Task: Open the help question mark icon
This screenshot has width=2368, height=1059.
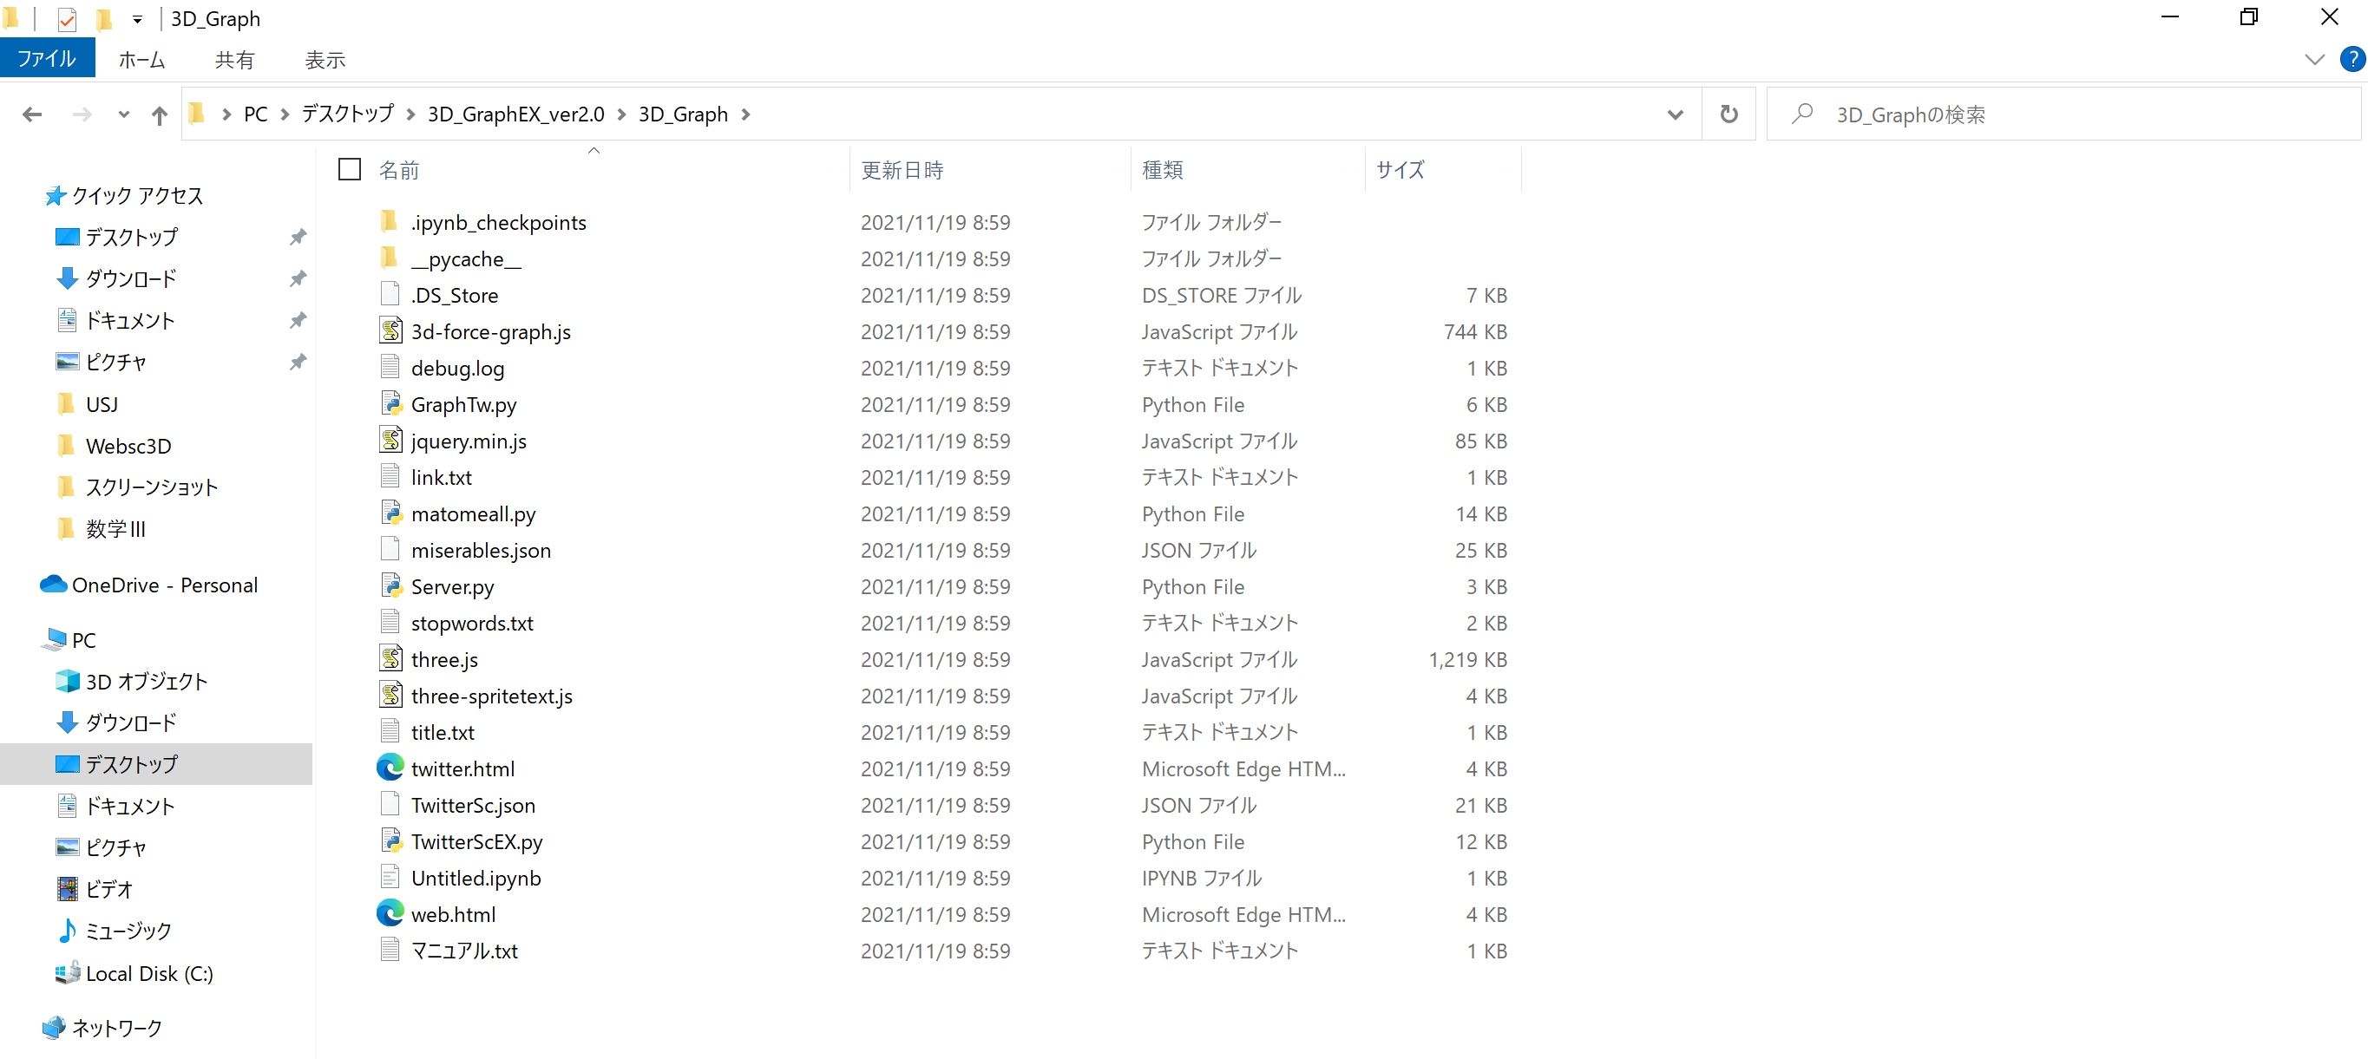Action: pos(2352,60)
